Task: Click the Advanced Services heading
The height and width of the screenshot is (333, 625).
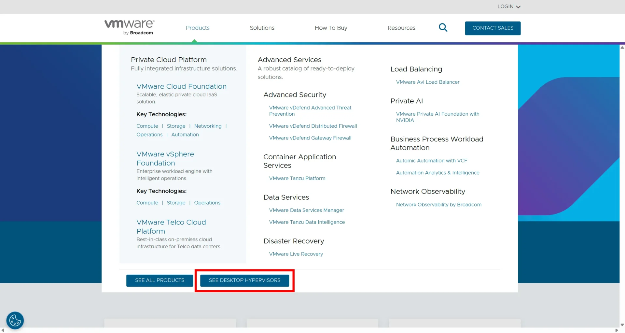Action: click(289, 60)
